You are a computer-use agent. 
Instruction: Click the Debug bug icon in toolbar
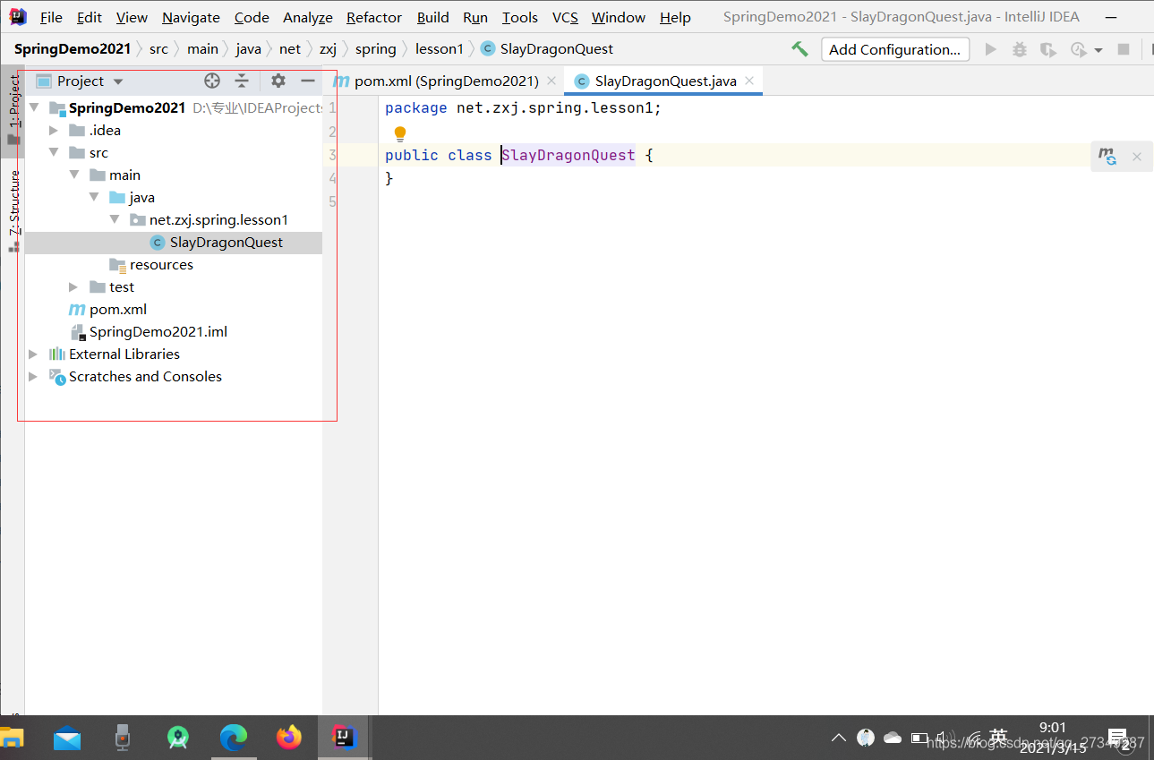pos(1019,50)
